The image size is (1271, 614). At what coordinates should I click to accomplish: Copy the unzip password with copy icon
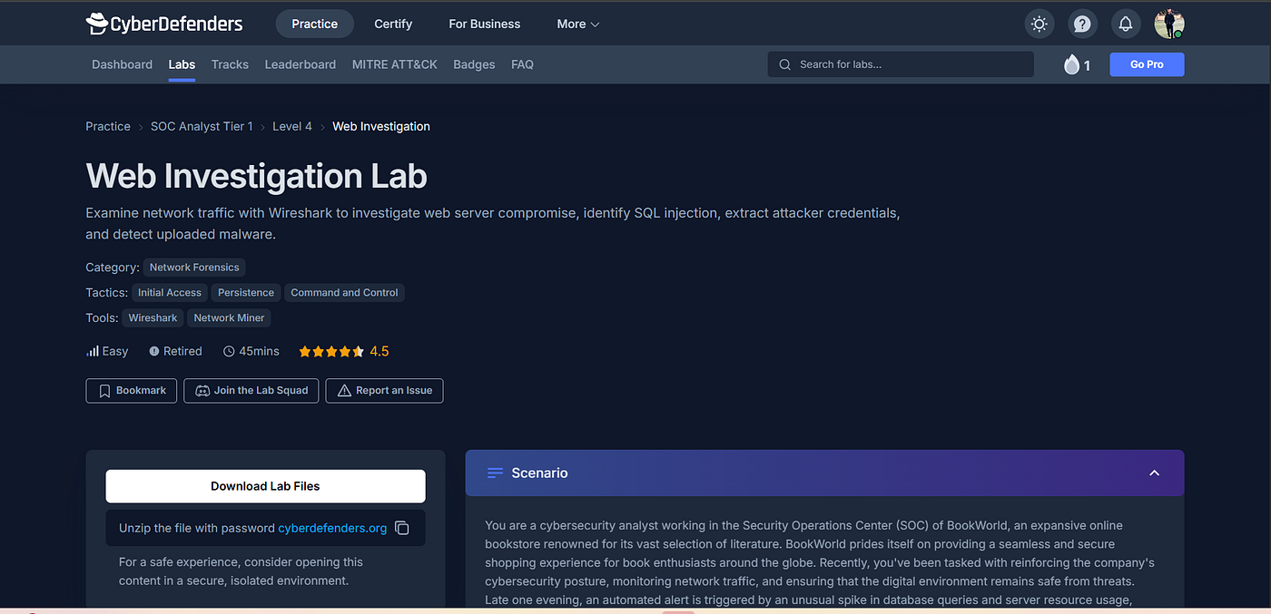pyautogui.click(x=402, y=528)
